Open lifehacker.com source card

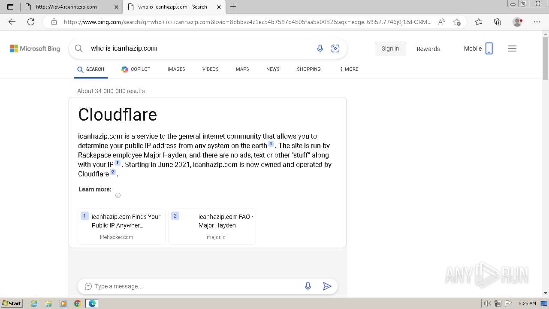[x=122, y=227]
